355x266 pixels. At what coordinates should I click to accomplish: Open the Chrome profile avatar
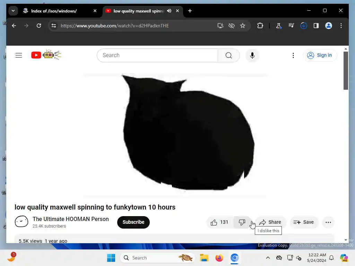[329, 26]
